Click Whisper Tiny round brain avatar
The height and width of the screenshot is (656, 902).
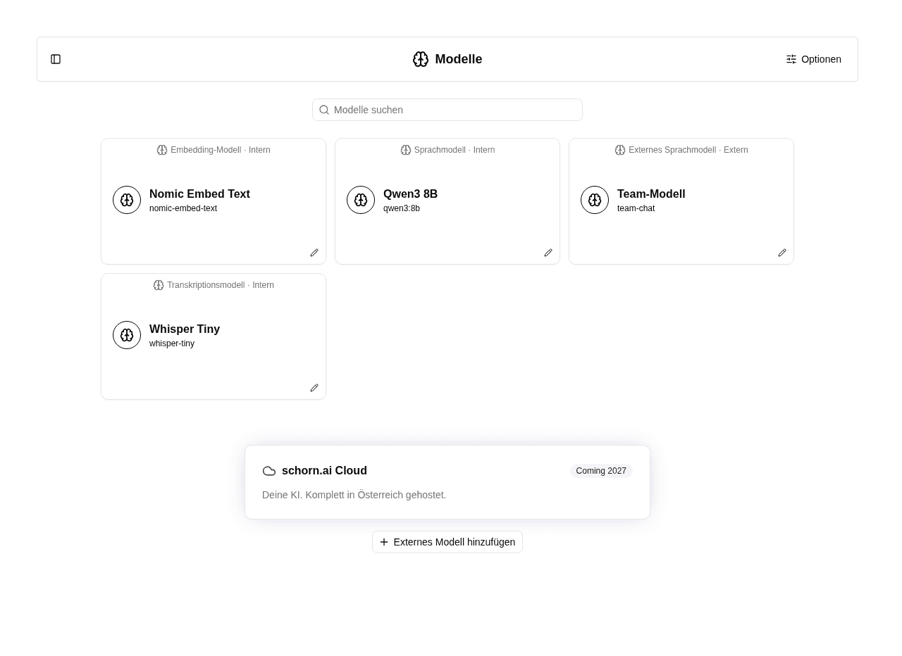(x=127, y=335)
